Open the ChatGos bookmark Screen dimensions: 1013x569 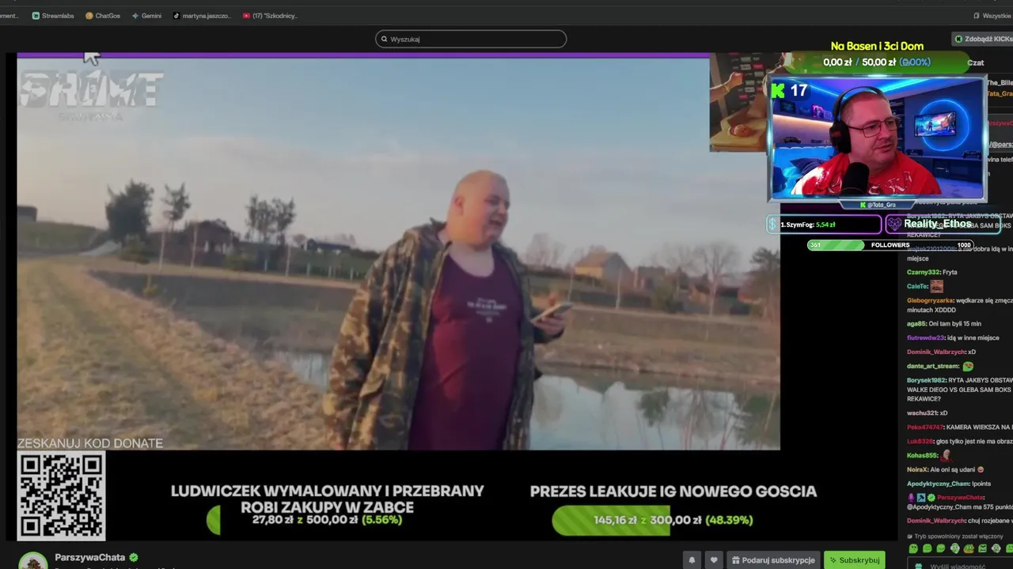(103, 16)
